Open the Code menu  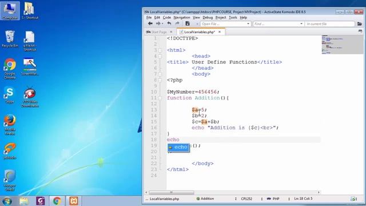click(x=166, y=18)
